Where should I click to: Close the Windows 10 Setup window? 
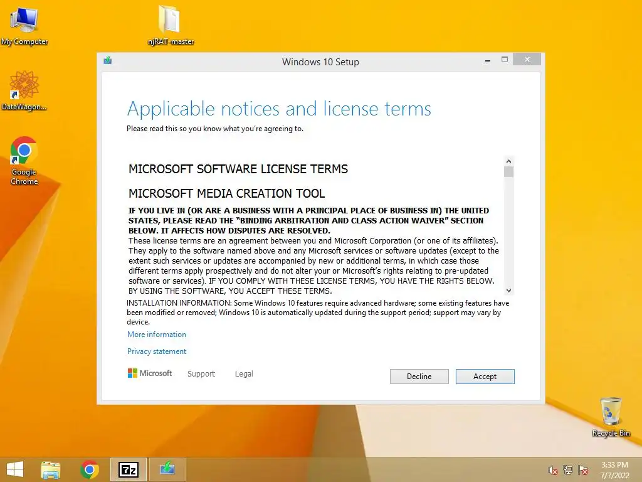[x=527, y=60]
